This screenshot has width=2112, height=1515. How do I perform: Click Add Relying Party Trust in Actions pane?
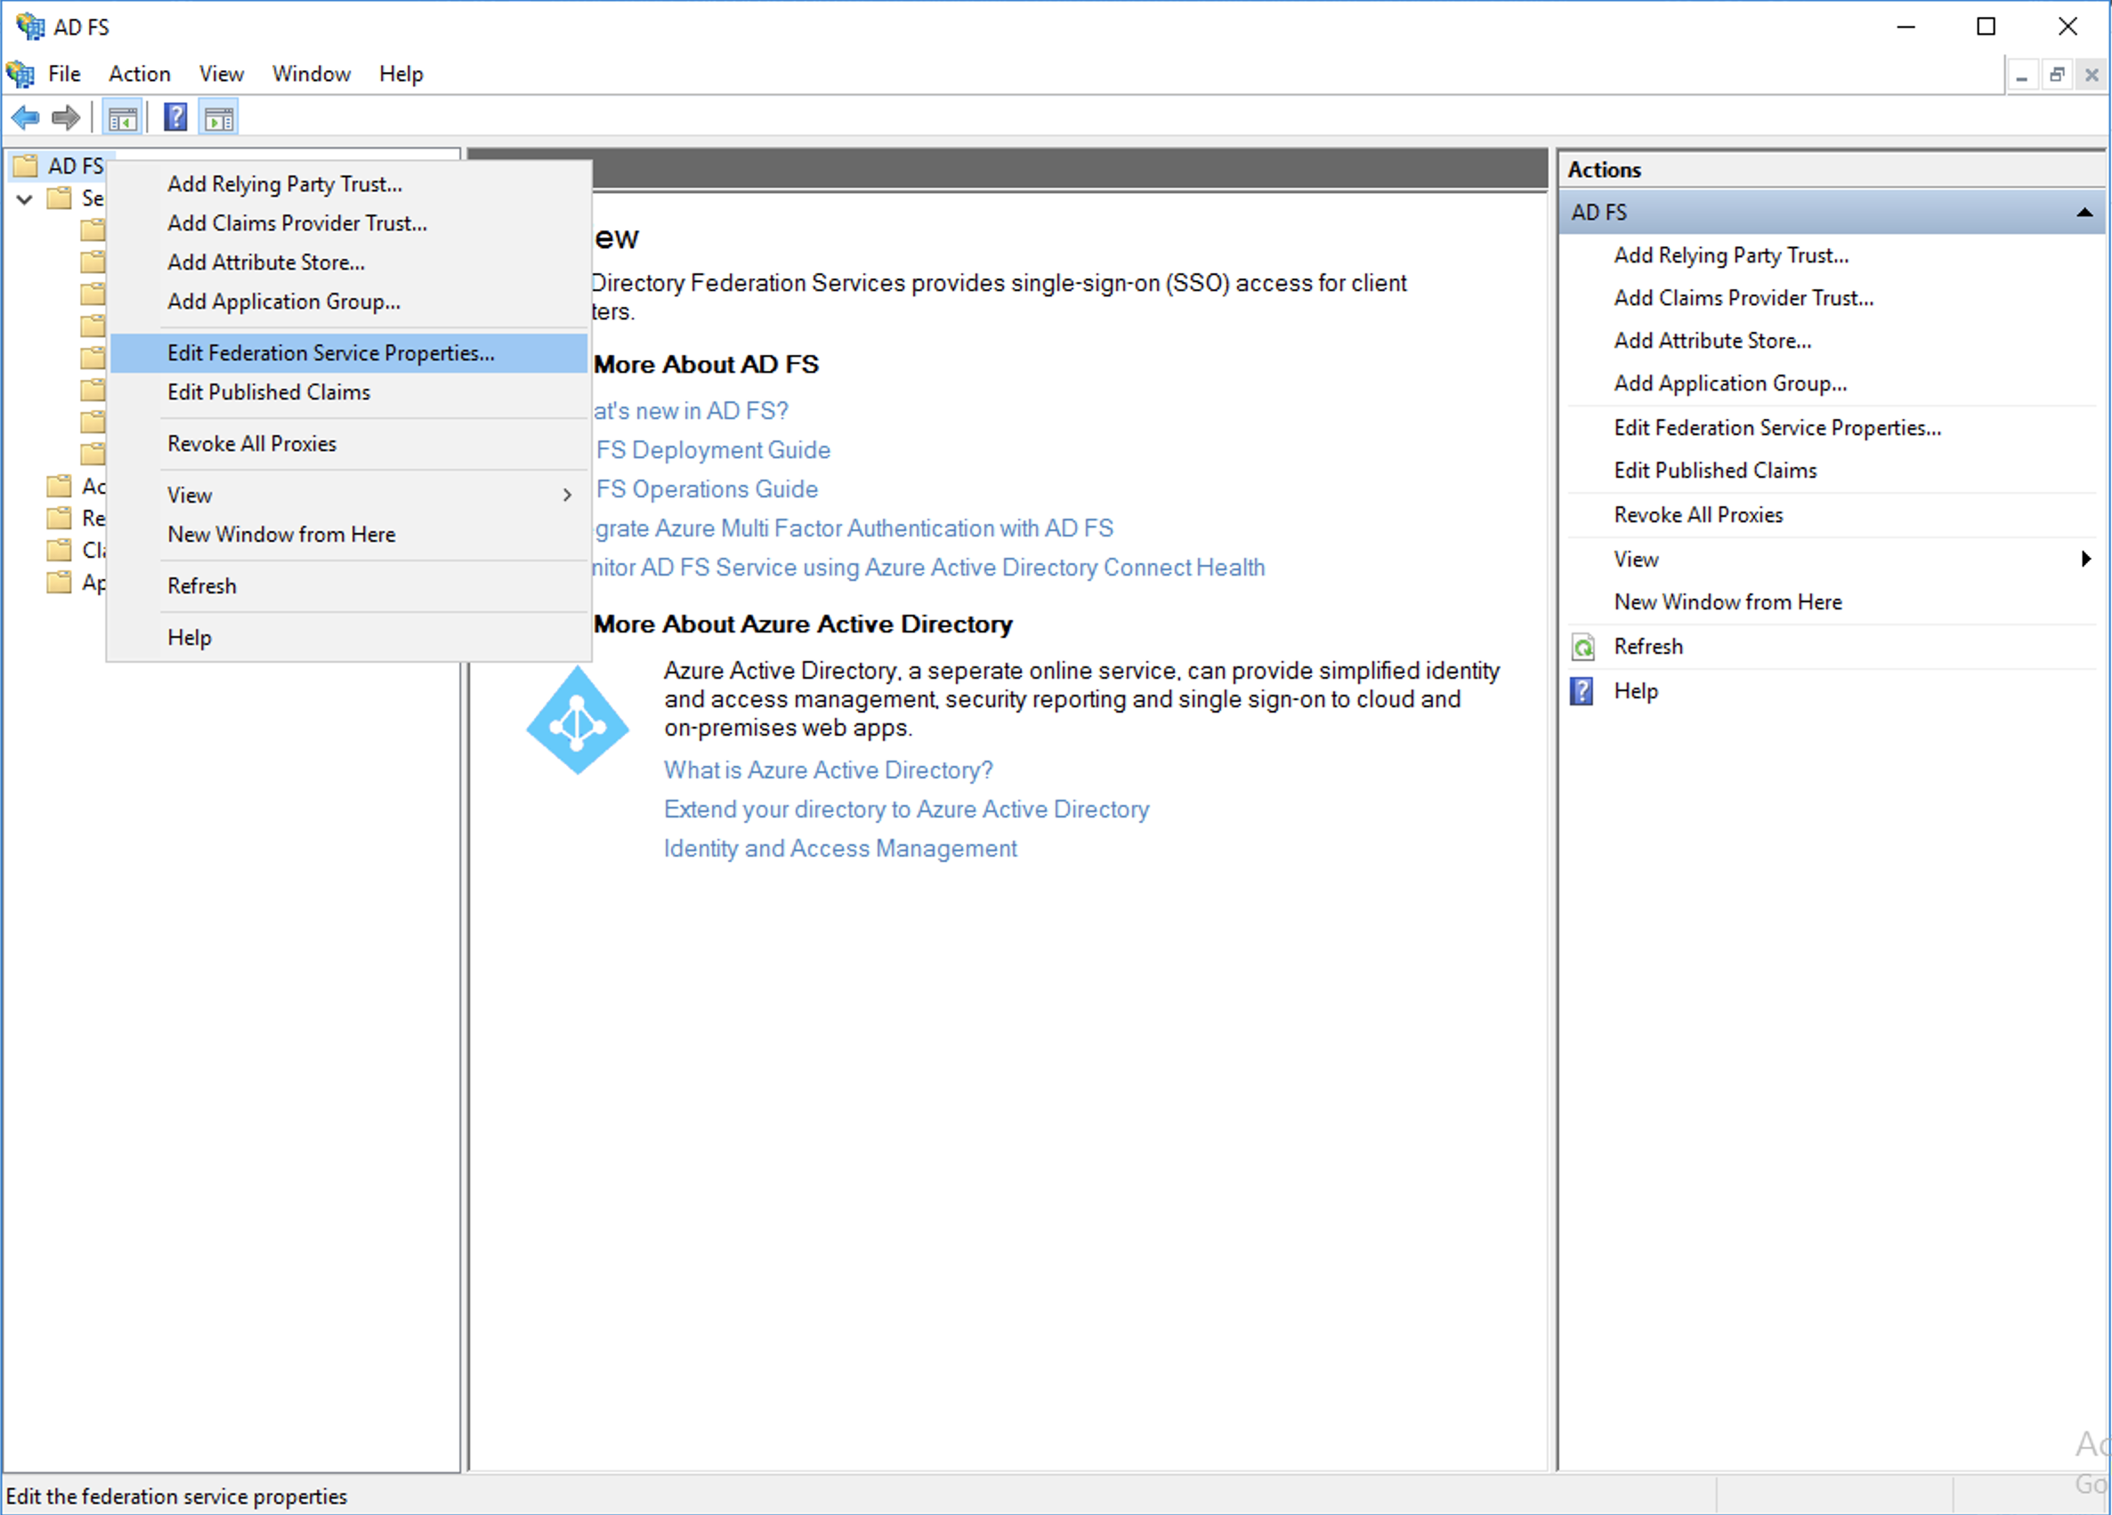(x=1731, y=255)
